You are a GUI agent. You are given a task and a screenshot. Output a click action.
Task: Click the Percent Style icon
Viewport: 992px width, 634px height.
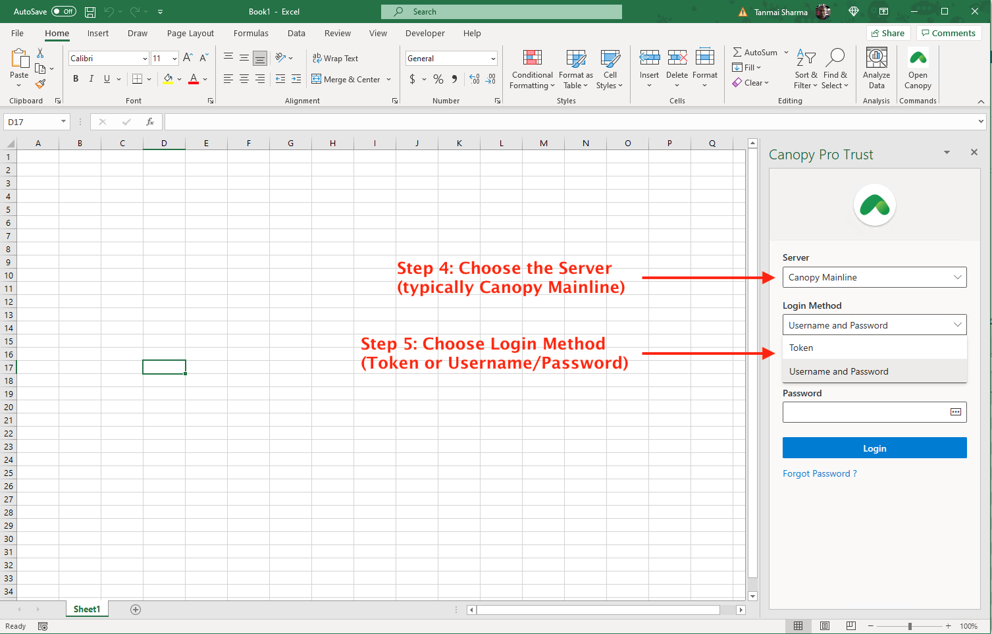[438, 79]
